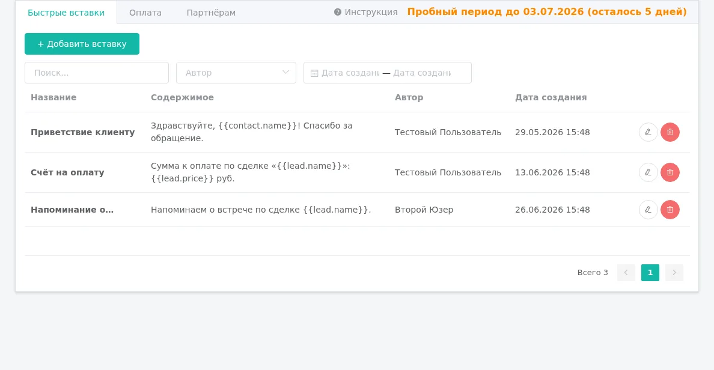Select the "Напоминание о…" name cell
The height and width of the screenshot is (370, 714).
pos(72,210)
